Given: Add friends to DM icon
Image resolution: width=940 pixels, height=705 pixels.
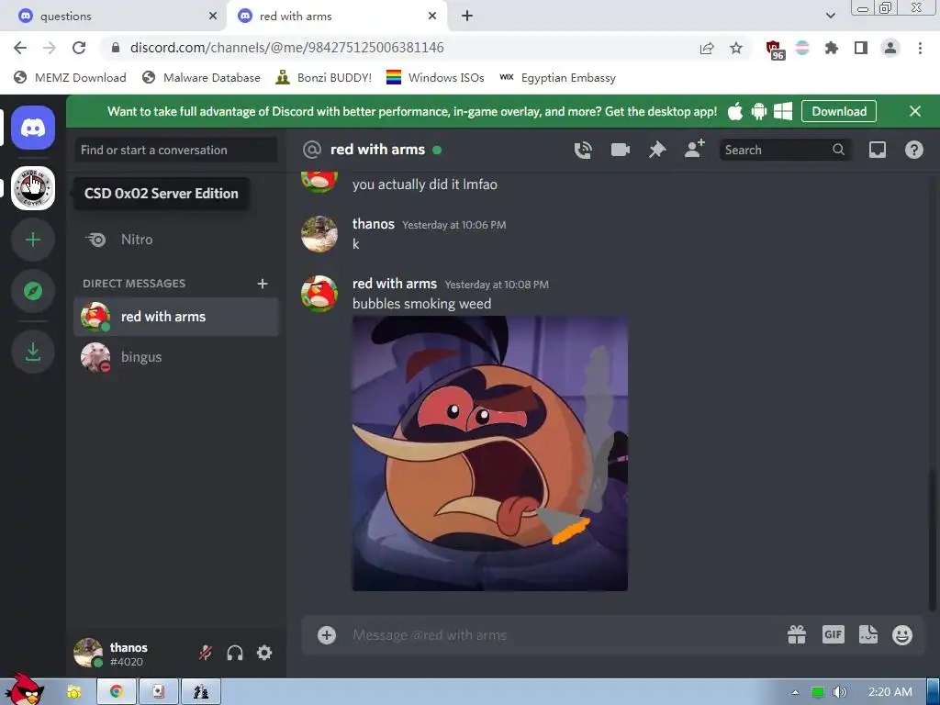Looking at the screenshot, I should click(695, 150).
